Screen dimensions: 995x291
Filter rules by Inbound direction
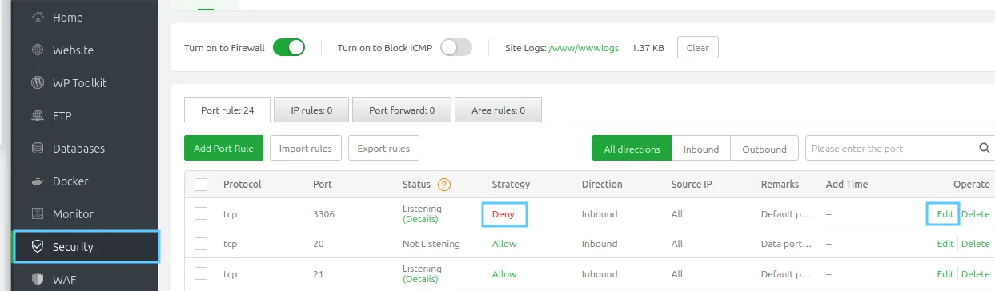click(x=701, y=149)
